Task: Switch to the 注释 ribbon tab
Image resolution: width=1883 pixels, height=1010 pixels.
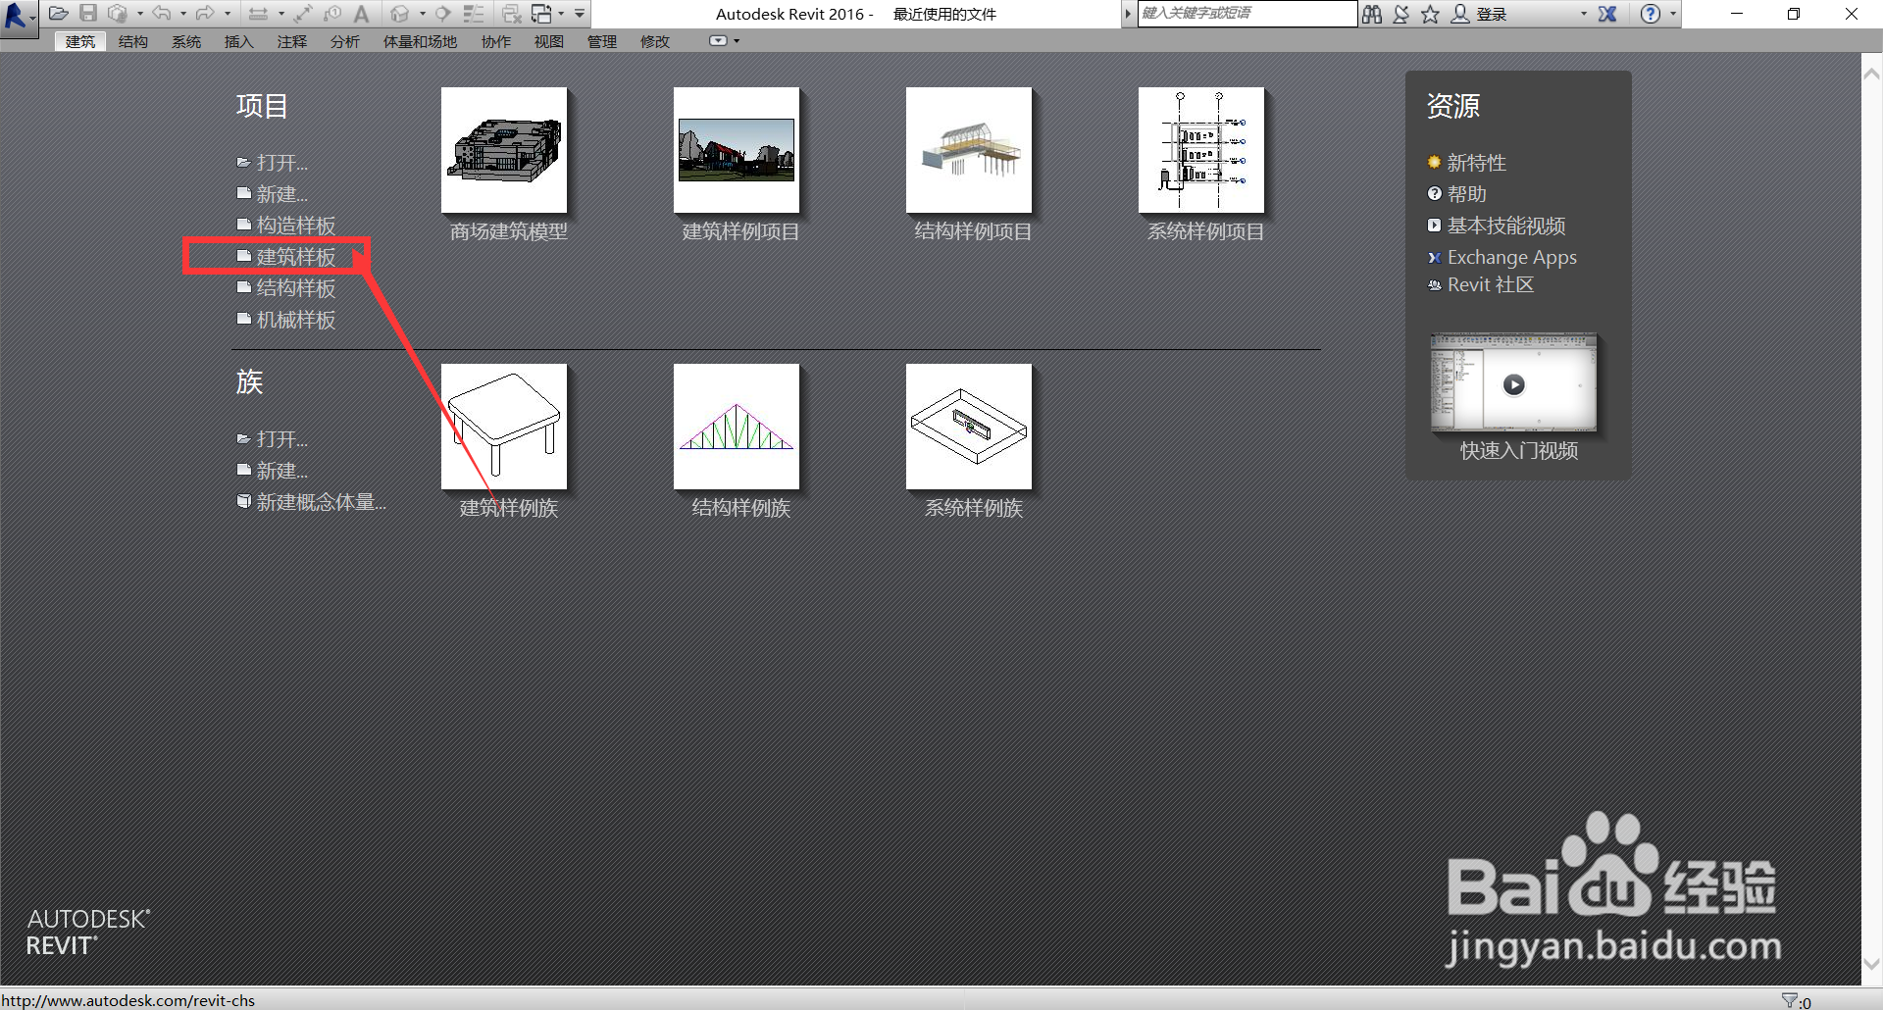Action: (292, 41)
